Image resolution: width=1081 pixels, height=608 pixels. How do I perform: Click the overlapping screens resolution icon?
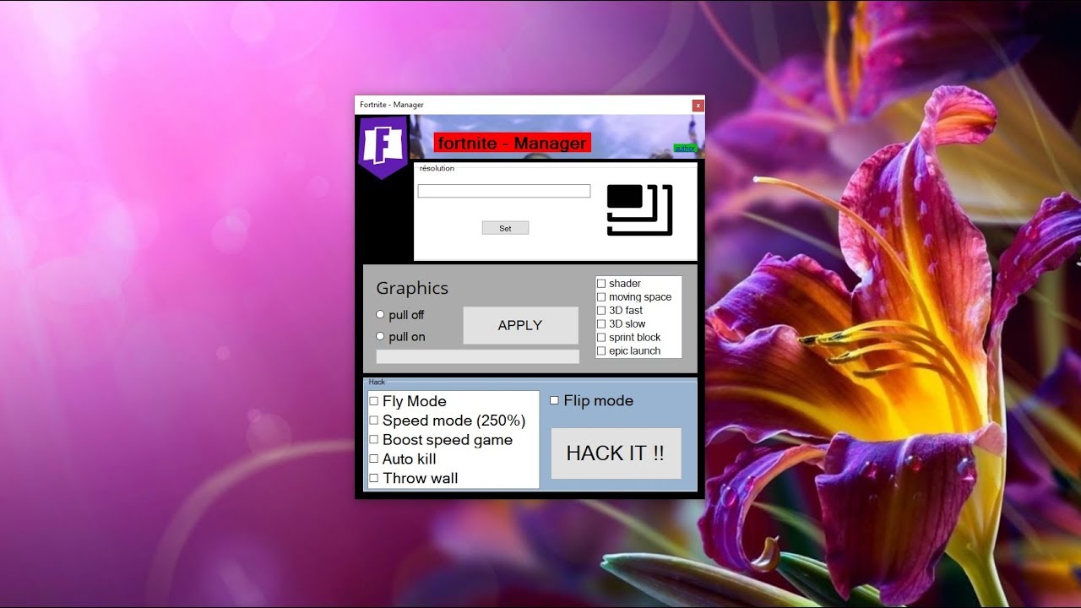639,209
